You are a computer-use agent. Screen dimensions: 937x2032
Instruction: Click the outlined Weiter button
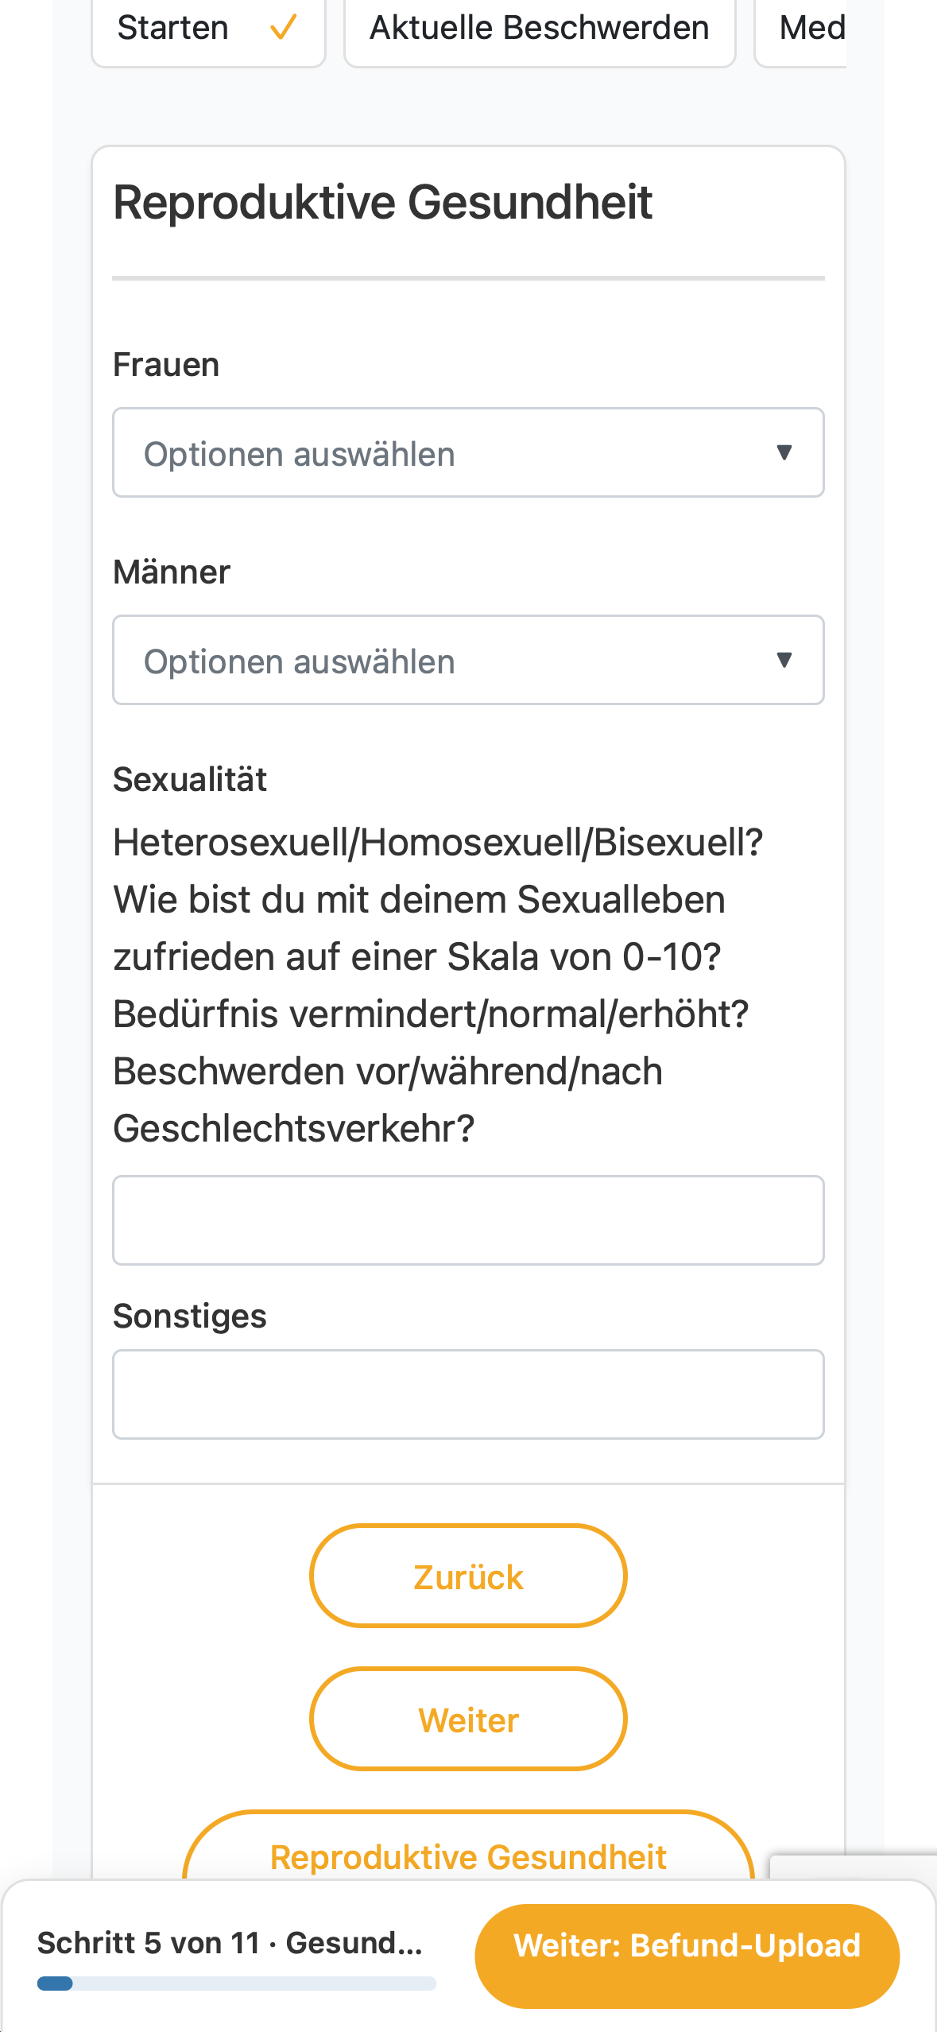pos(468,1719)
